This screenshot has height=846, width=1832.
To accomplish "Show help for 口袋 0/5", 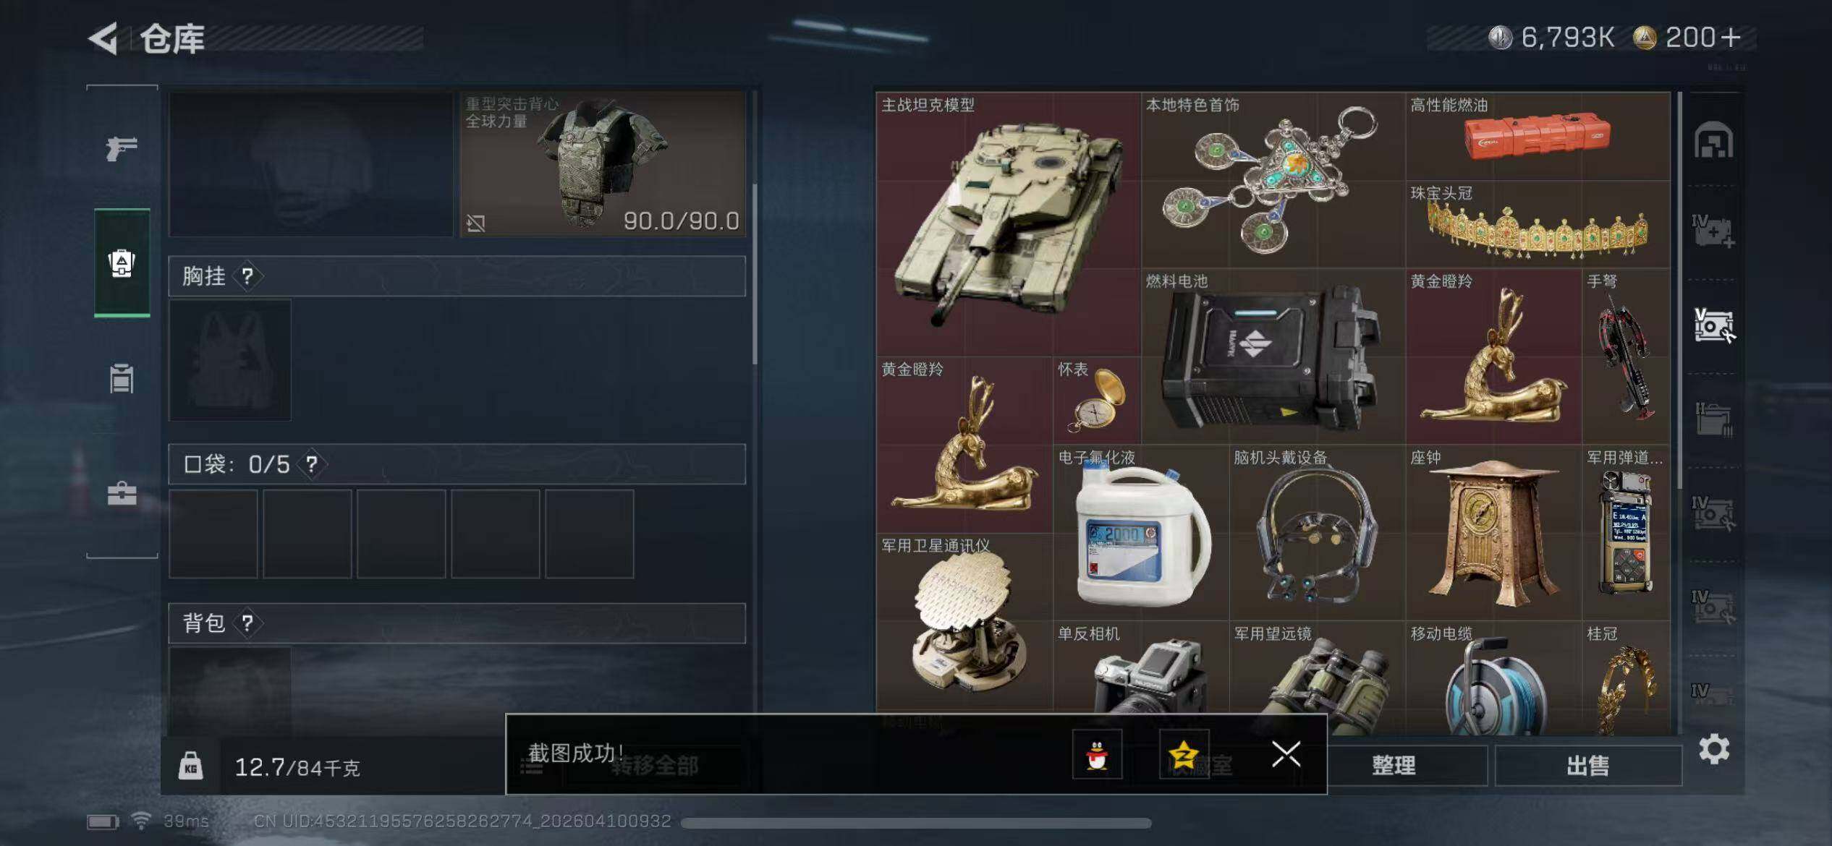I will [312, 463].
